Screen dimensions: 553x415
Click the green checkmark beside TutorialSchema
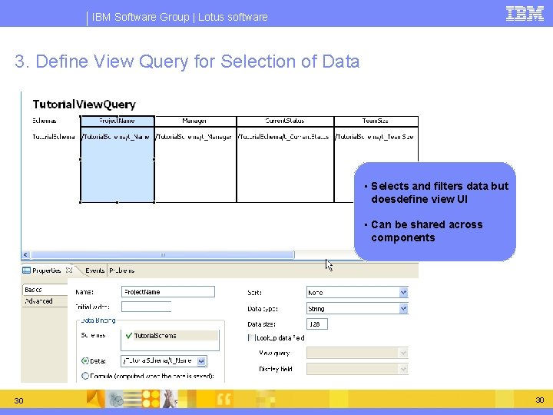(129, 336)
